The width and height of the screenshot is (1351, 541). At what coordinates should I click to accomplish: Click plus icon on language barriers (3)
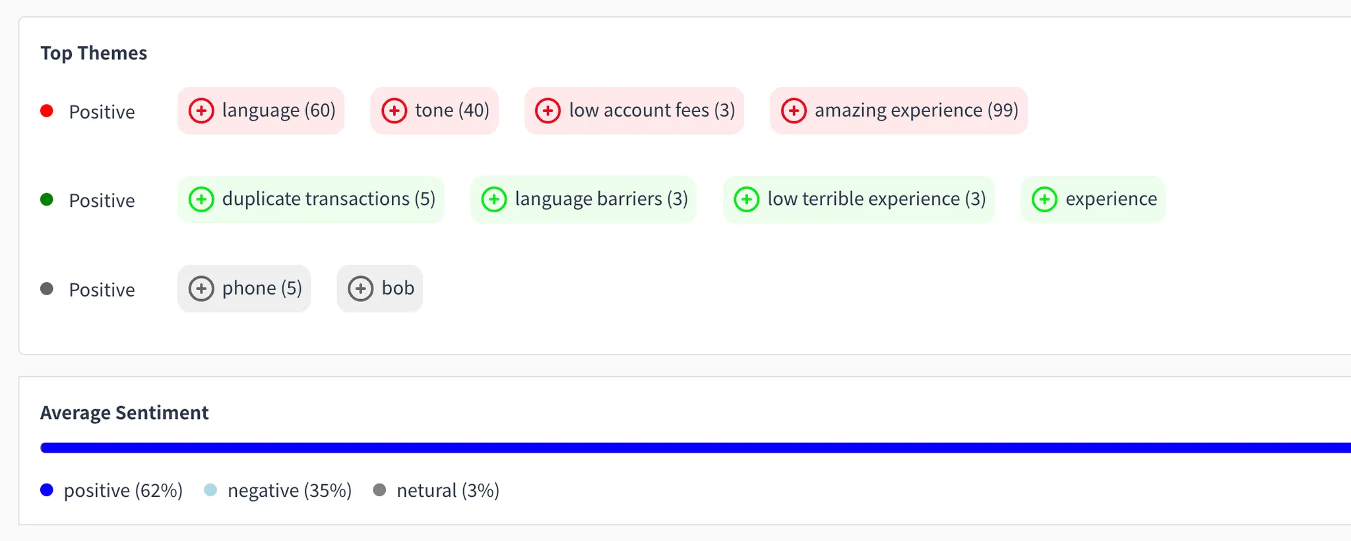[494, 199]
